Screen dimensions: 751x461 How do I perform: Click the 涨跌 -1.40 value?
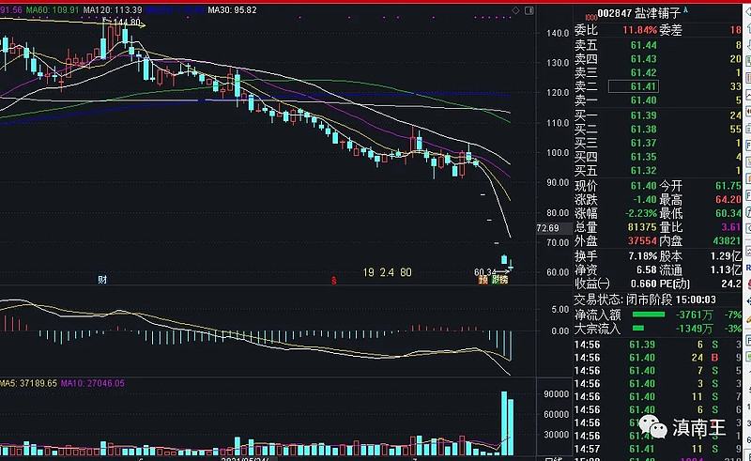click(x=645, y=200)
